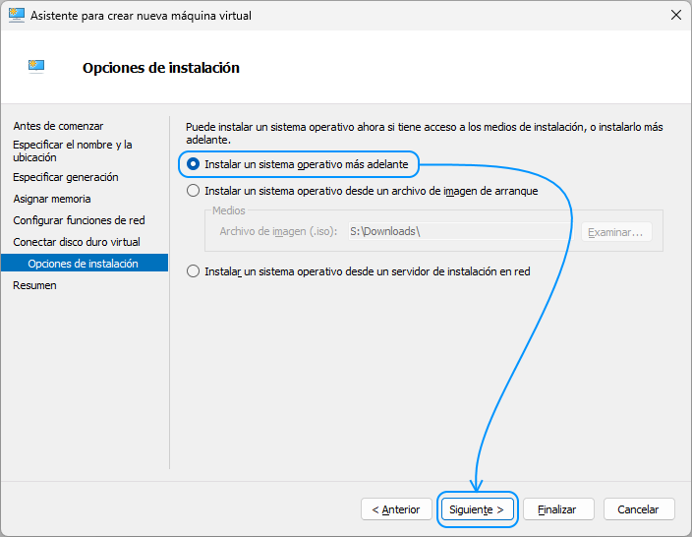
Task: Click Finalizar to finish wizard
Action: tap(558, 509)
